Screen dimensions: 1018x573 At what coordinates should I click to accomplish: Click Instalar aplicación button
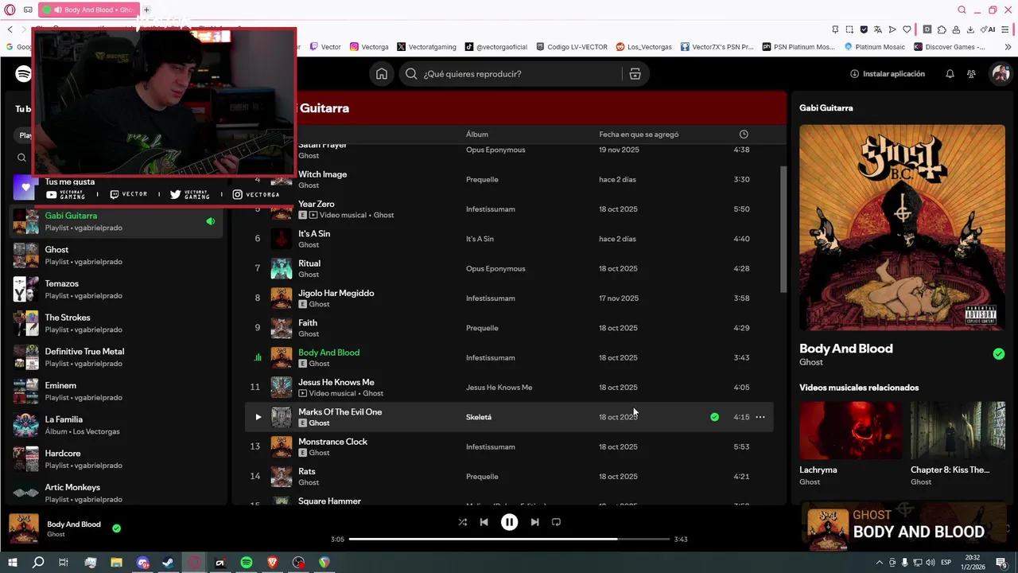click(x=888, y=74)
